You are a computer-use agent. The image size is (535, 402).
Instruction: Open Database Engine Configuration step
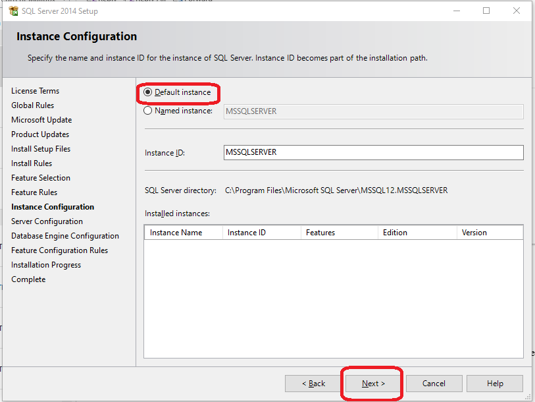click(x=65, y=235)
